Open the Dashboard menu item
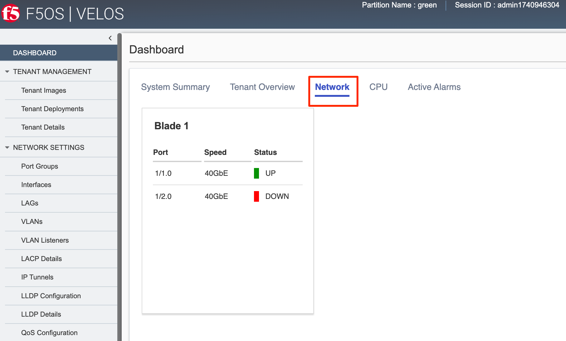Image resolution: width=566 pixels, height=341 pixels. coord(59,53)
